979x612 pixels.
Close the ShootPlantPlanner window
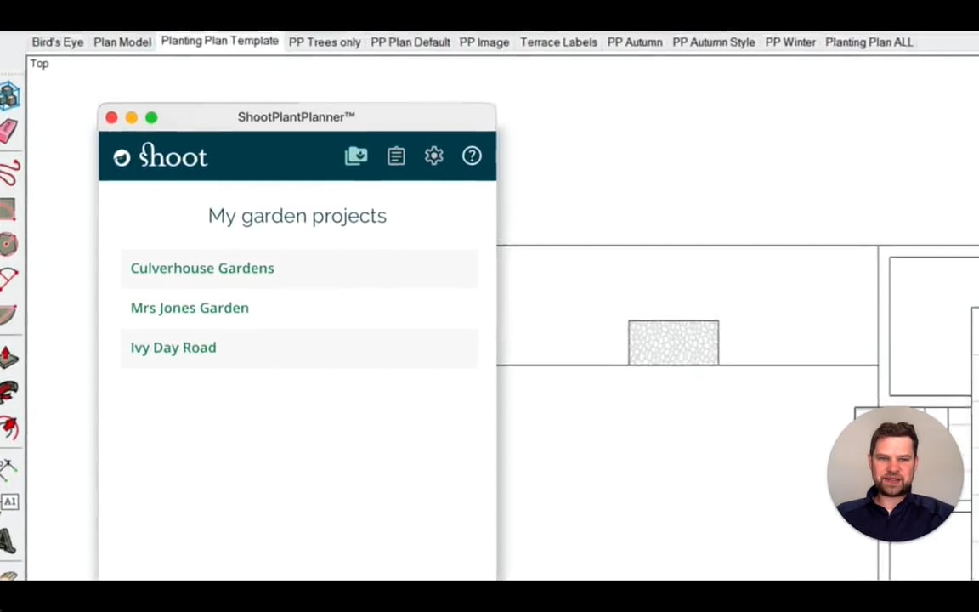tap(112, 117)
